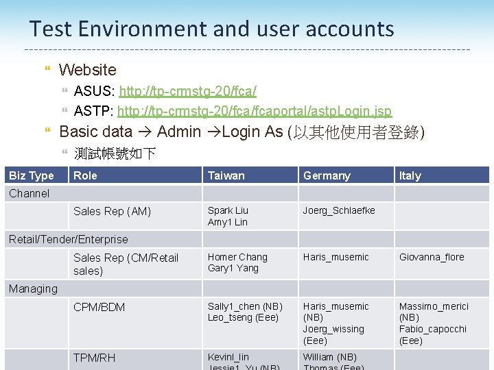
Task: Click the 'Leo_tseng (Eee)' entry
Action: click(x=243, y=317)
